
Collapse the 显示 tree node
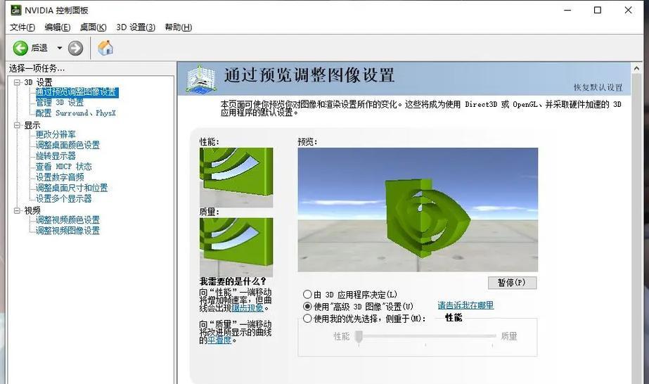tap(17, 125)
